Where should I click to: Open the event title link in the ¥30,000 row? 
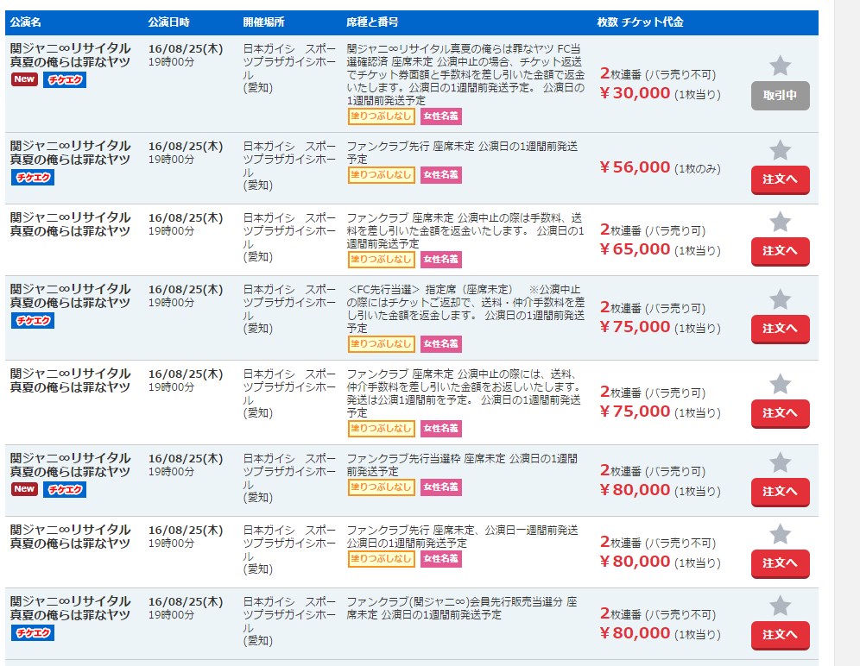(x=70, y=55)
